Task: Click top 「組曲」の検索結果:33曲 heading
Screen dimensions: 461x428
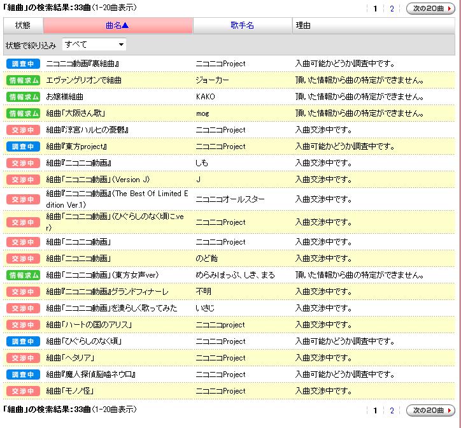Action: coord(46,8)
